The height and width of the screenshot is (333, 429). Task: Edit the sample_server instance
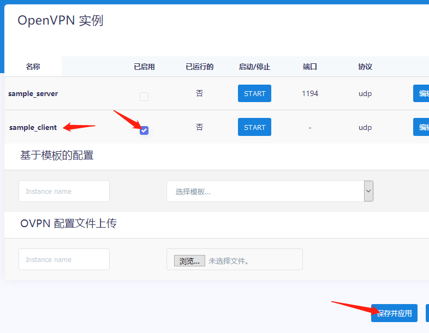click(x=421, y=93)
